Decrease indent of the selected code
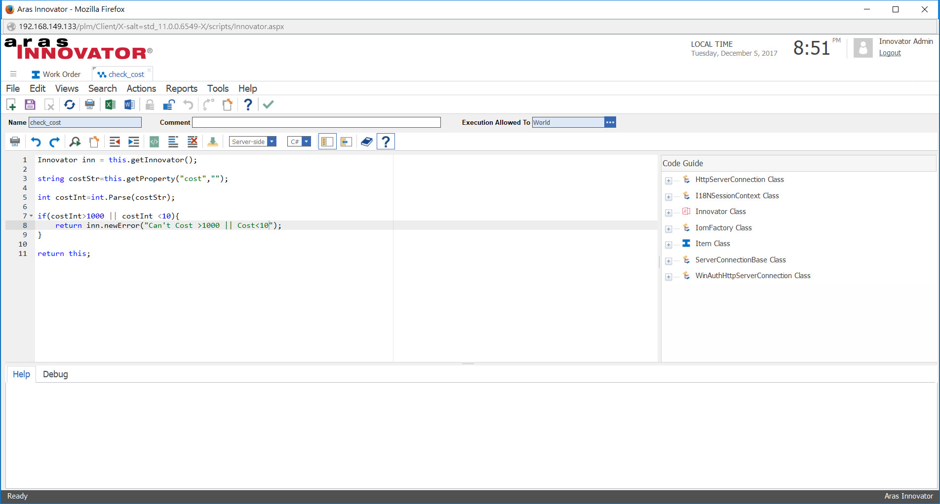 click(115, 142)
